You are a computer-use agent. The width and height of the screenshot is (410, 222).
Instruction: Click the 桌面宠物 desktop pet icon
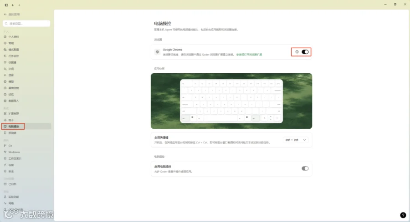(x=5, y=88)
